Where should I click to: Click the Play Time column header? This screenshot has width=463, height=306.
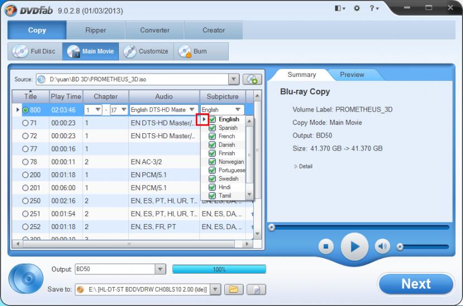pos(66,96)
